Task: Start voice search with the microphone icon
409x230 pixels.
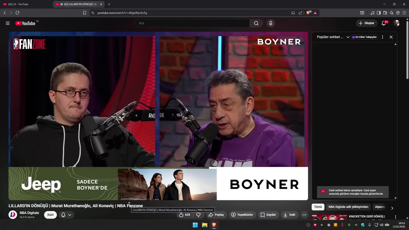Action: point(271,23)
